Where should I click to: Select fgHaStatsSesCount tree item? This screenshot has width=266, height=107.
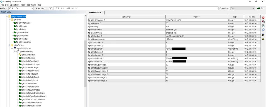tap(30, 71)
